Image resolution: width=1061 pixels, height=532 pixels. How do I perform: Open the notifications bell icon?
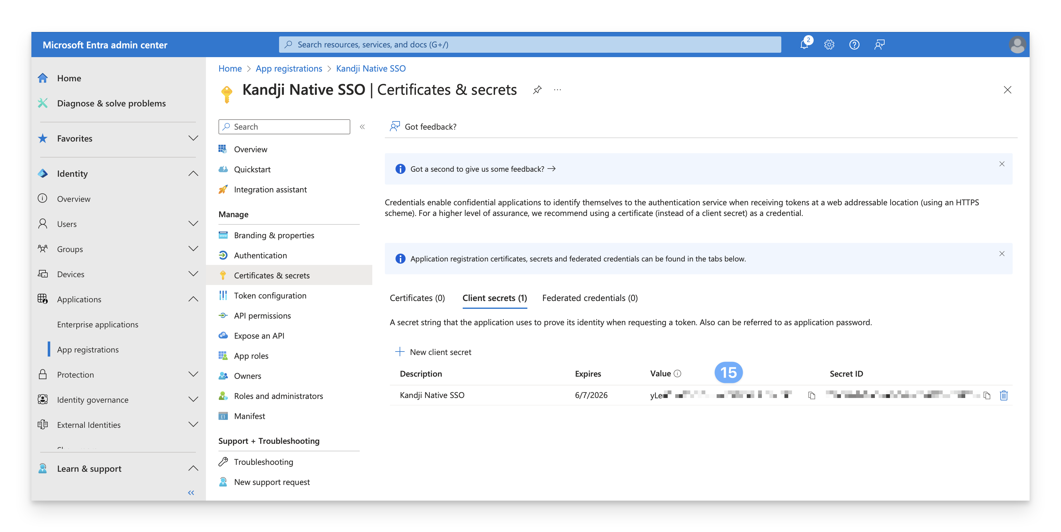804,45
